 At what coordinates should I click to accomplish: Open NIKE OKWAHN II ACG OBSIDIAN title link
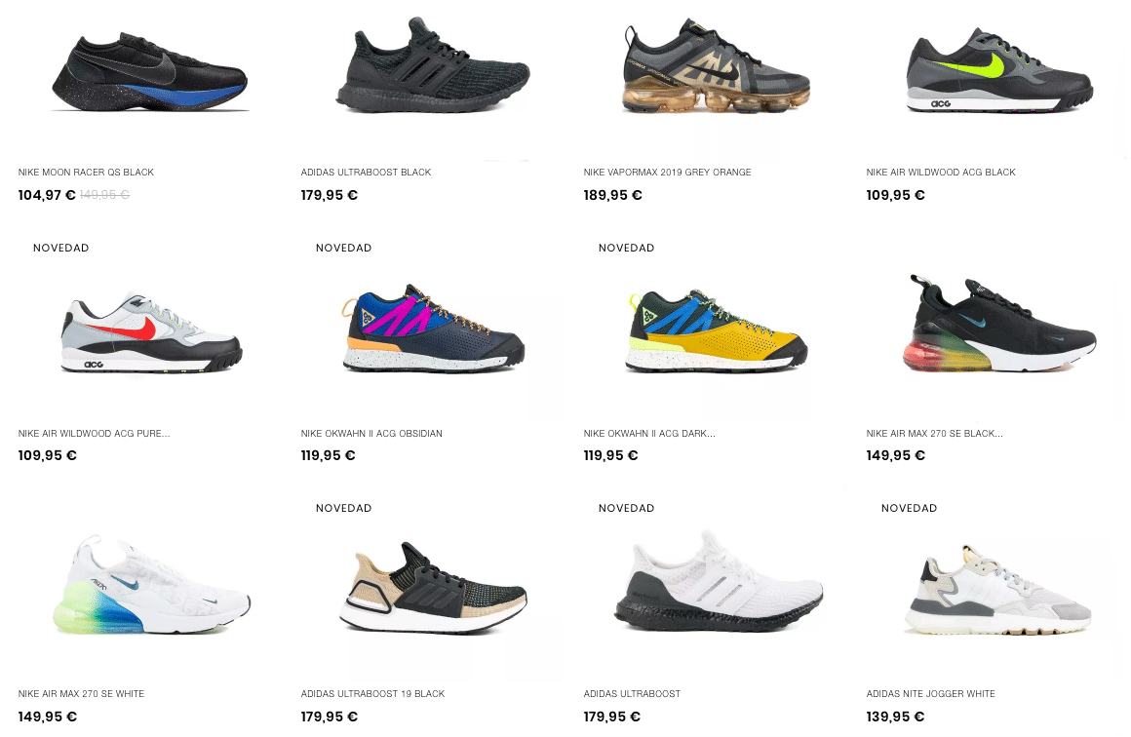click(371, 434)
